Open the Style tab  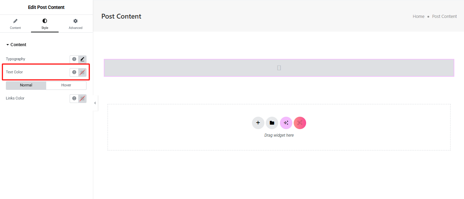(x=45, y=24)
